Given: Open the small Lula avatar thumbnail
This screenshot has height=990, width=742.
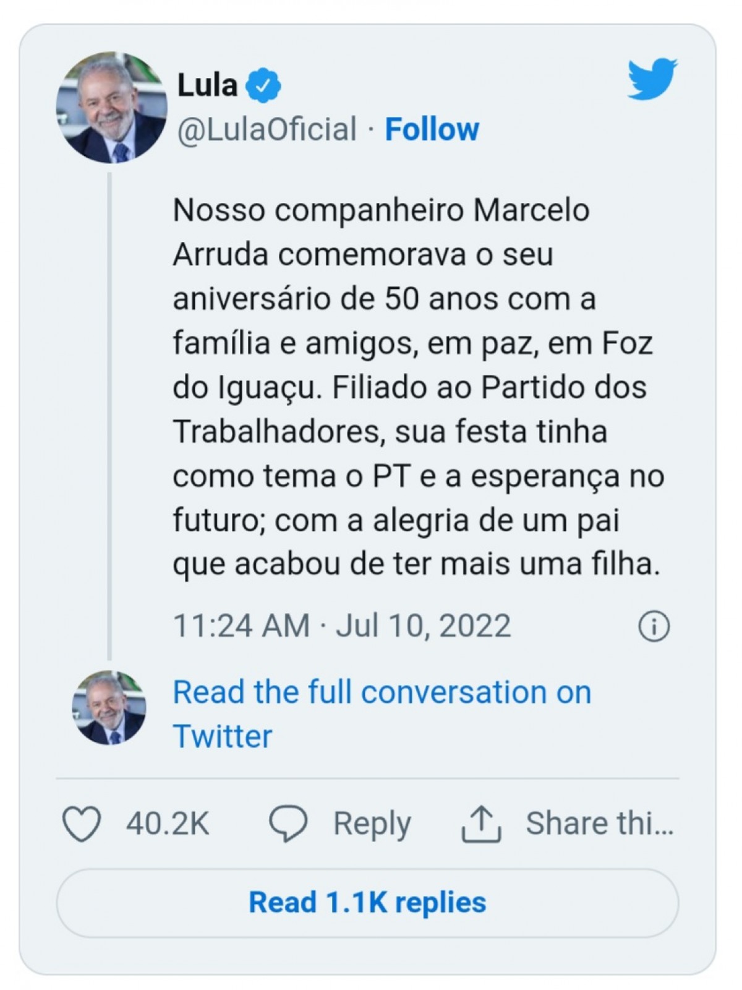Looking at the screenshot, I should pos(109,707).
